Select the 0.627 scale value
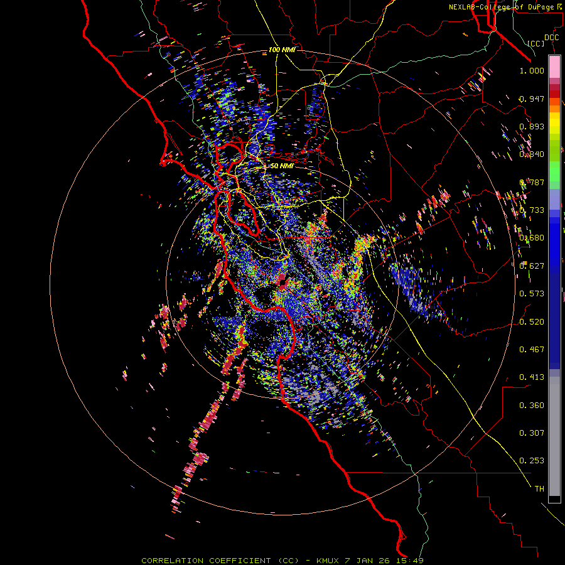Viewport: 565px width, 565px height. coord(532,266)
